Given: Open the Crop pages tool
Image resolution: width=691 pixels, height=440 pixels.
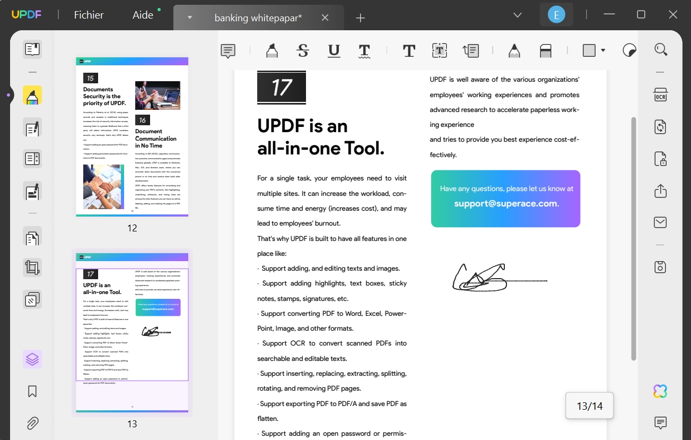Looking at the screenshot, I should (x=32, y=267).
